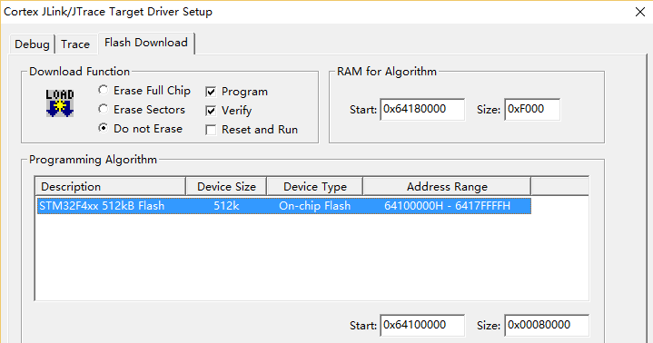Click the Description column header
The width and height of the screenshot is (653, 343).
[x=111, y=187]
